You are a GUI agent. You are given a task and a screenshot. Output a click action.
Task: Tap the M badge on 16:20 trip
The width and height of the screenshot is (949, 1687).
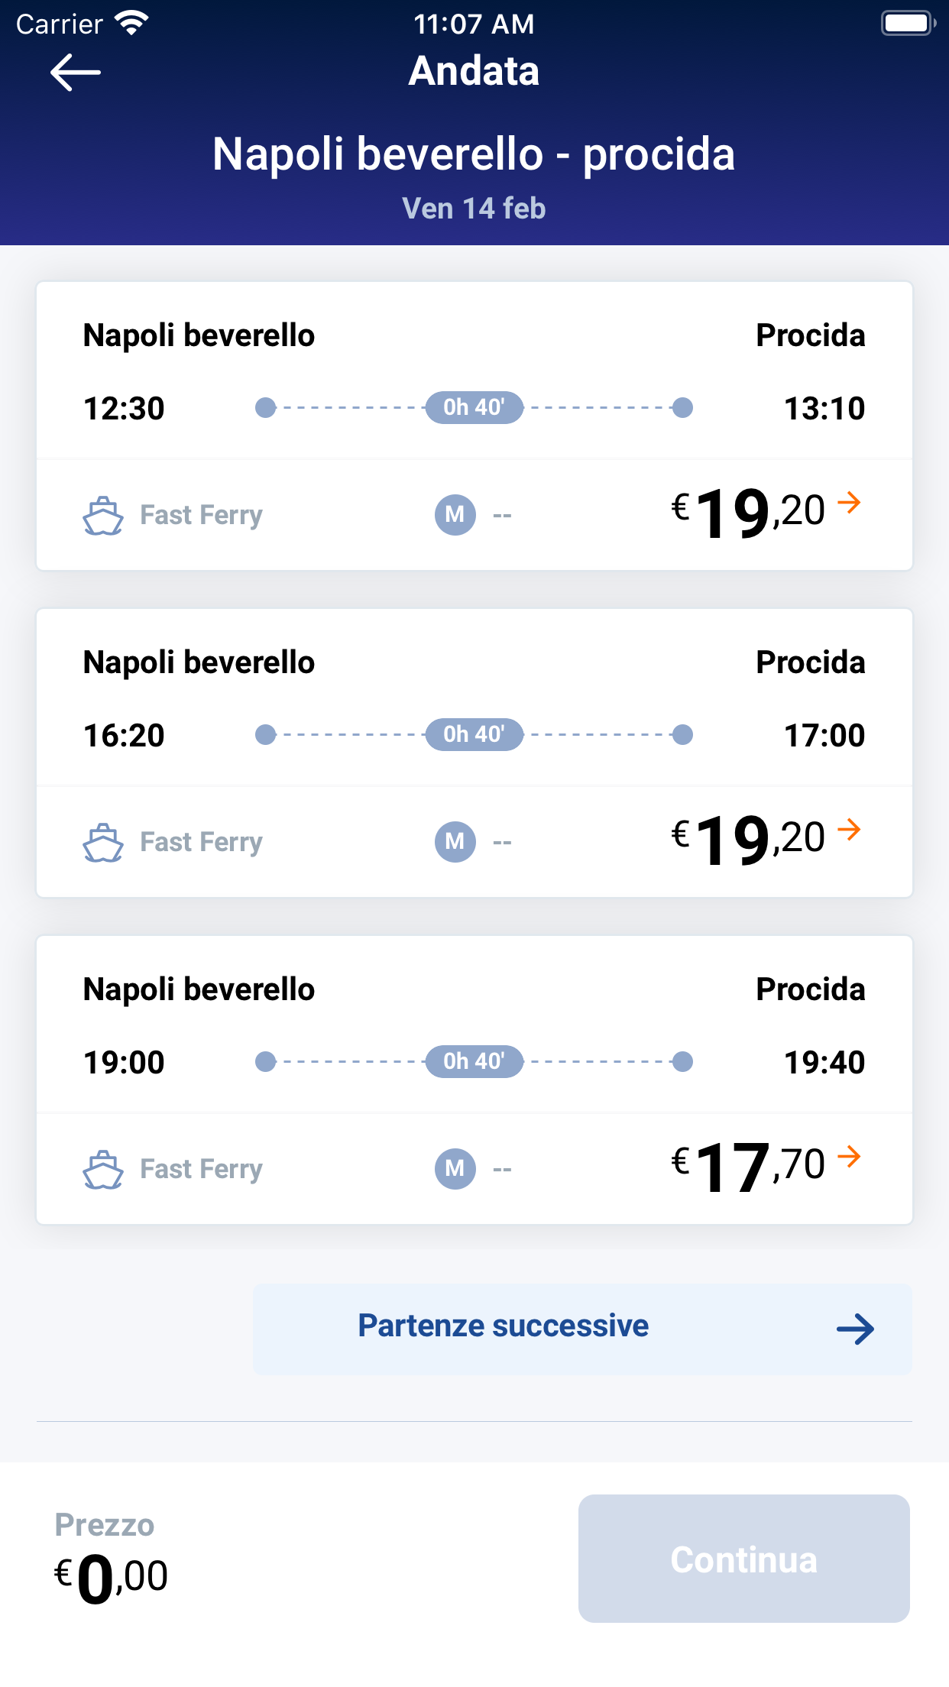pyautogui.click(x=455, y=842)
